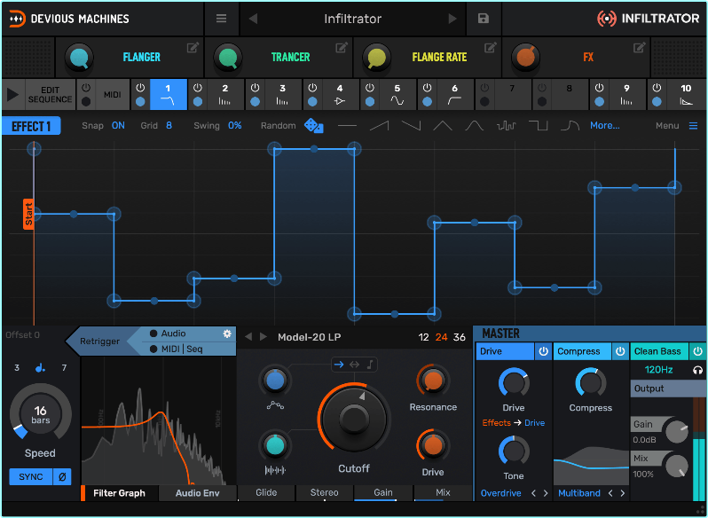Select bidirectional cutoff modulation arrows

355,365
